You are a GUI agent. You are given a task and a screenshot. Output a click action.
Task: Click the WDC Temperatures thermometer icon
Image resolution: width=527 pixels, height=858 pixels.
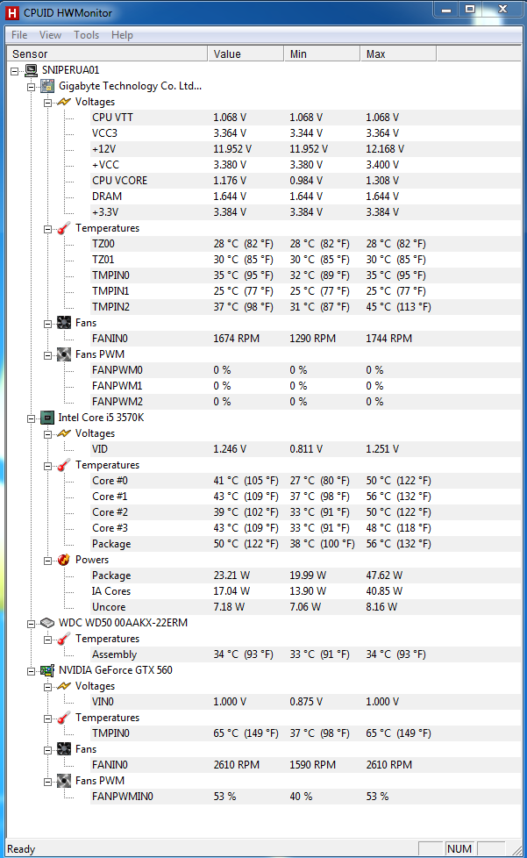click(x=64, y=639)
